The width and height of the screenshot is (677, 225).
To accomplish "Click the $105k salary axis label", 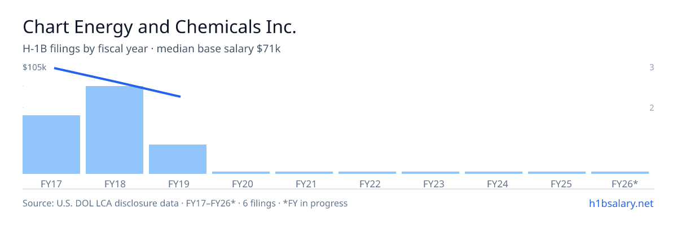I will point(34,67).
